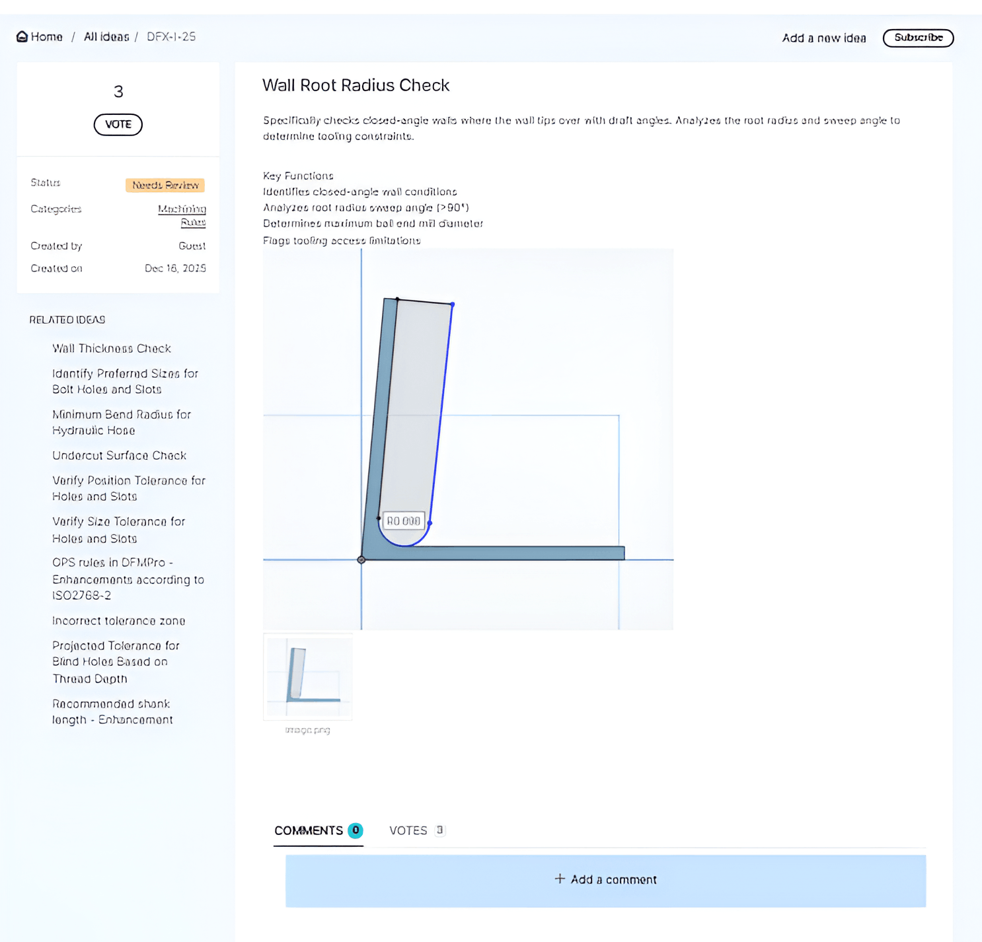Open the Machining Rules category link
Image resolution: width=982 pixels, height=942 pixels.
tap(182, 215)
